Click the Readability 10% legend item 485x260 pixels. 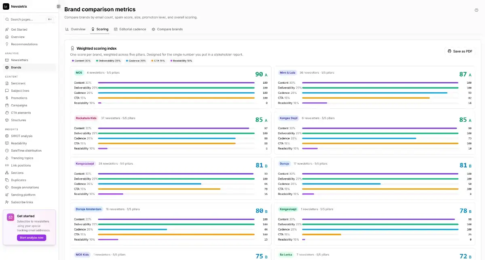(x=181, y=61)
